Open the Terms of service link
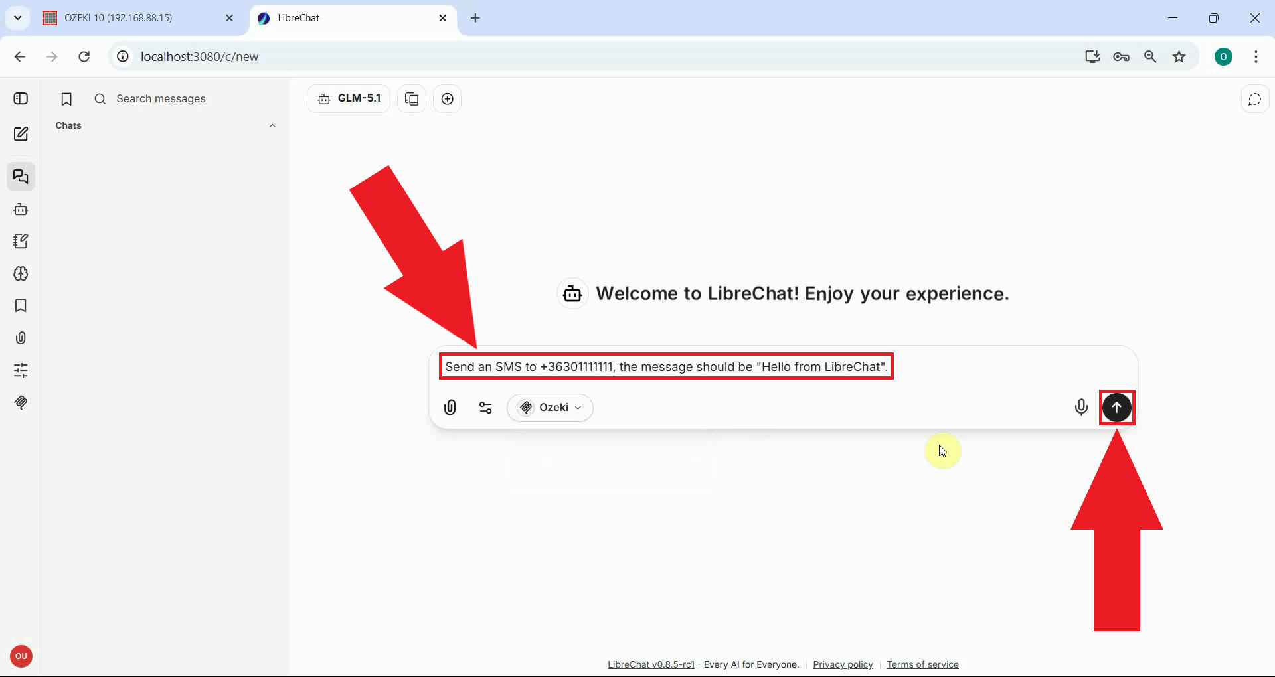This screenshot has width=1275, height=677. [x=922, y=664]
